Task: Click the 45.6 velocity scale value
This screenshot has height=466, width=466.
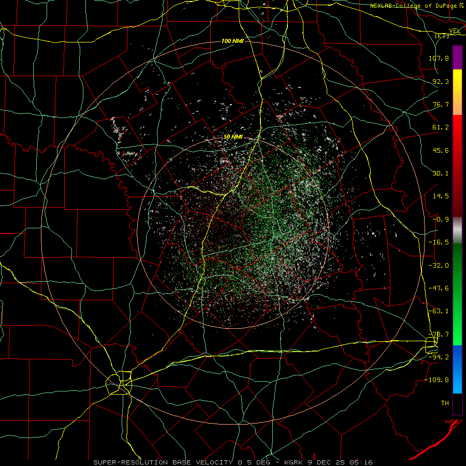Action: click(441, 150)
